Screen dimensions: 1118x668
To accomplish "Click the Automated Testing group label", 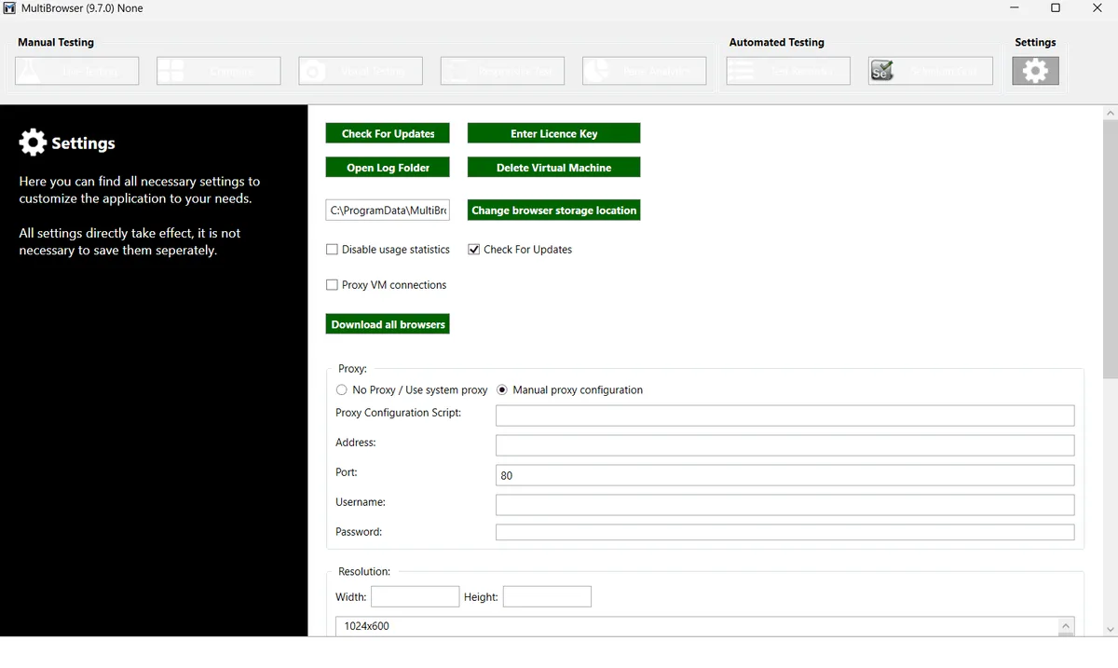I will coord(777,42).
